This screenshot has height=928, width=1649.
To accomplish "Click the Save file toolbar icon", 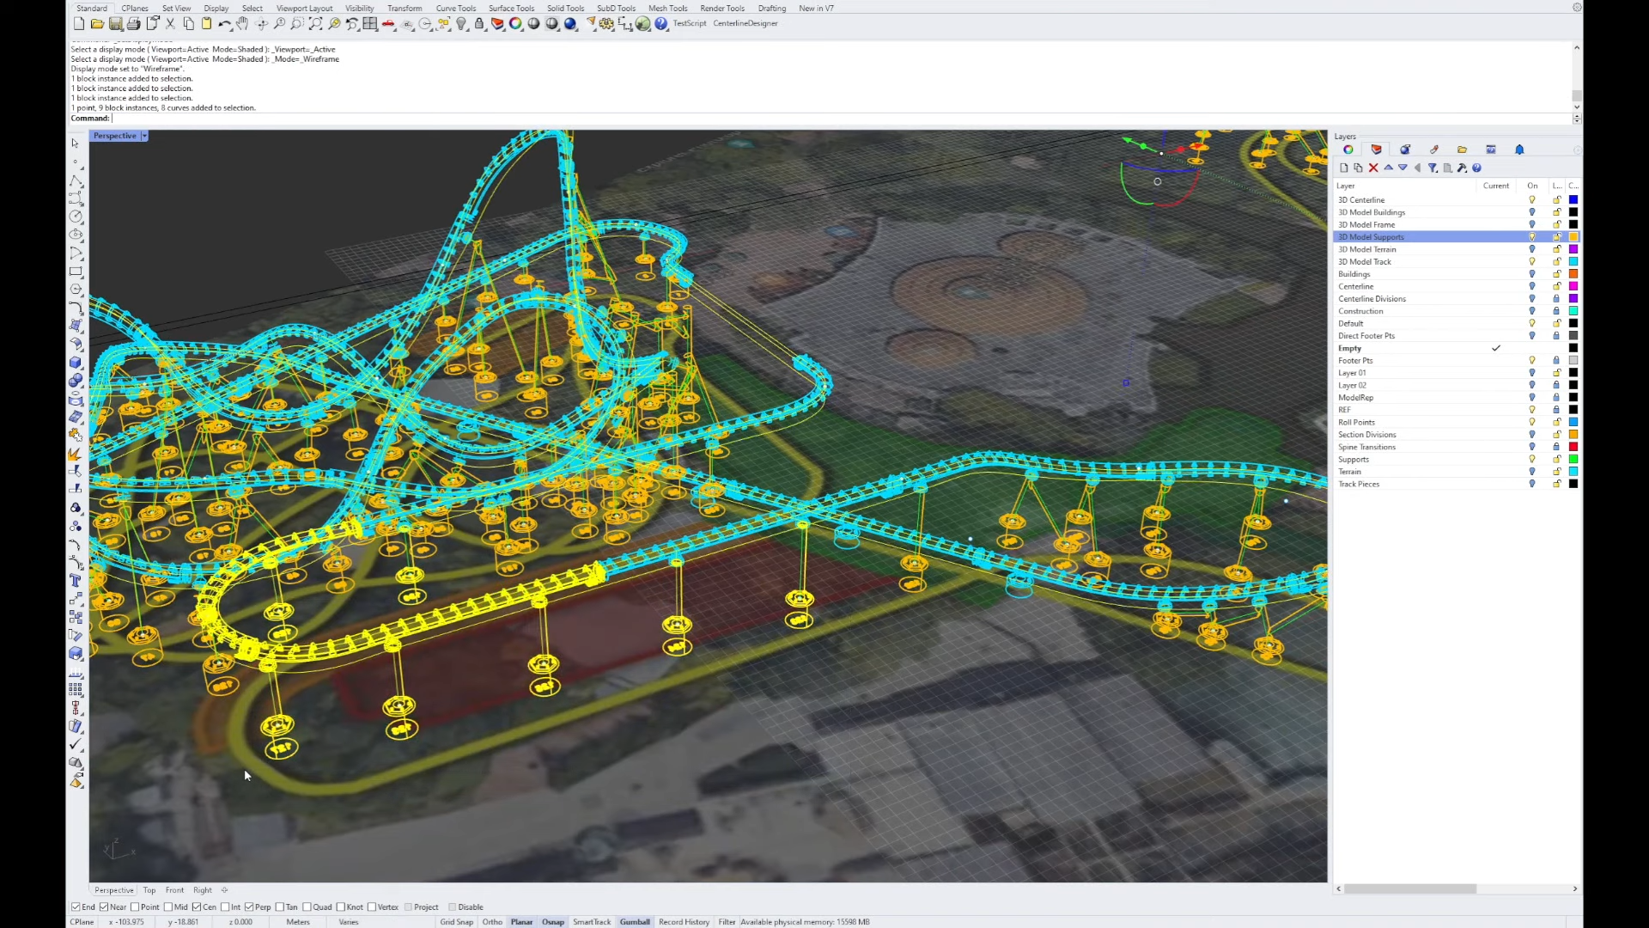I will [115, 24].
